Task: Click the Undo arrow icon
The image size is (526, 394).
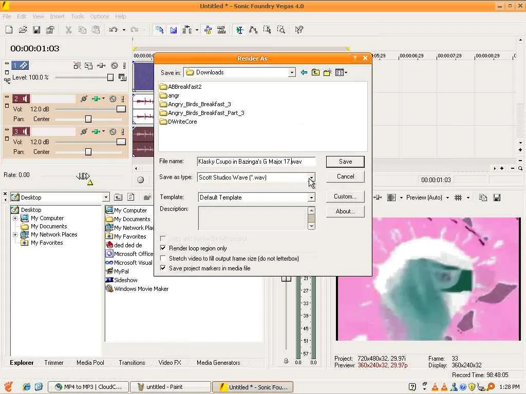Action: pos(114,30)
